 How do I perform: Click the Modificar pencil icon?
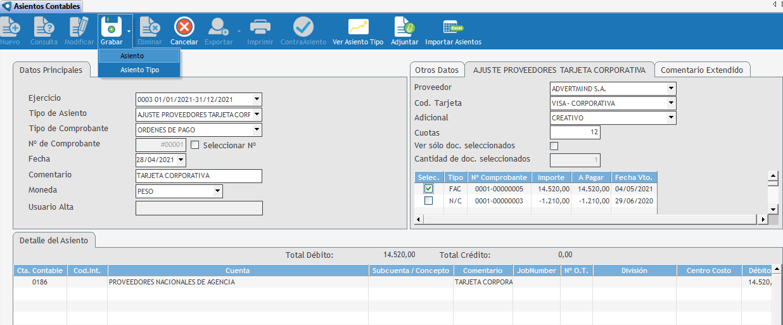(x=79, y=27)
